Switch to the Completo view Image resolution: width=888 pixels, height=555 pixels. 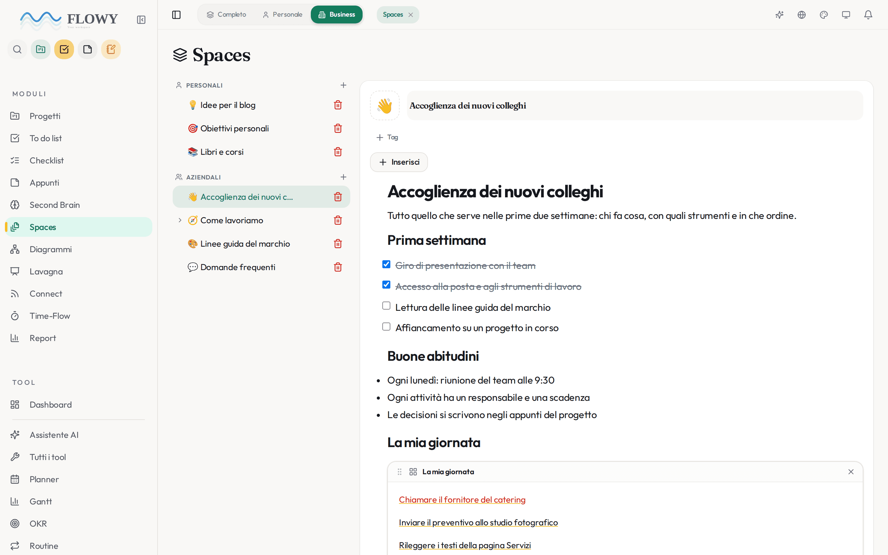pyautogui.click(x=226, y=15)
